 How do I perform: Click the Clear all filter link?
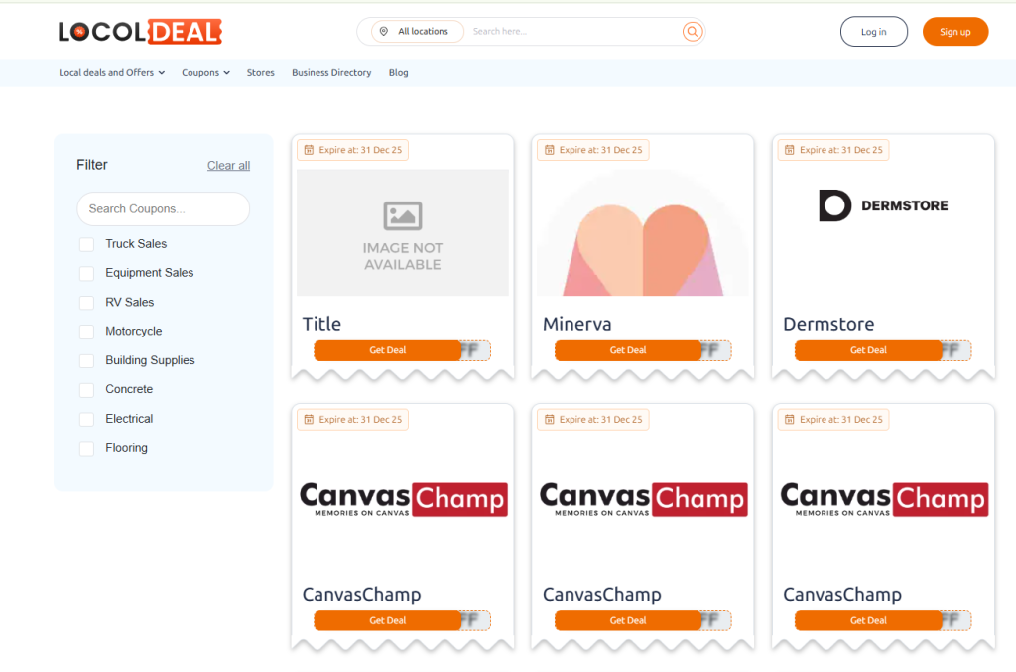[228, 166]
